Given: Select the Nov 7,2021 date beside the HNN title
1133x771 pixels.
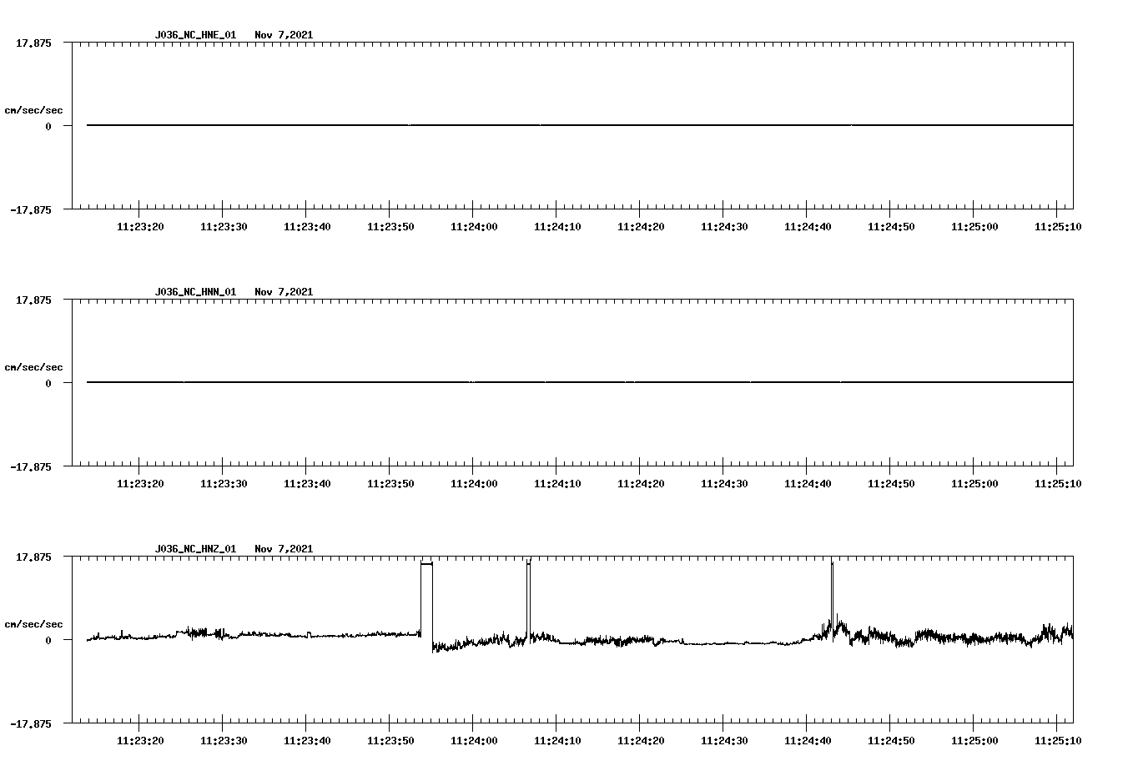Looking at the screenshot, I should [x=284, y=292].
